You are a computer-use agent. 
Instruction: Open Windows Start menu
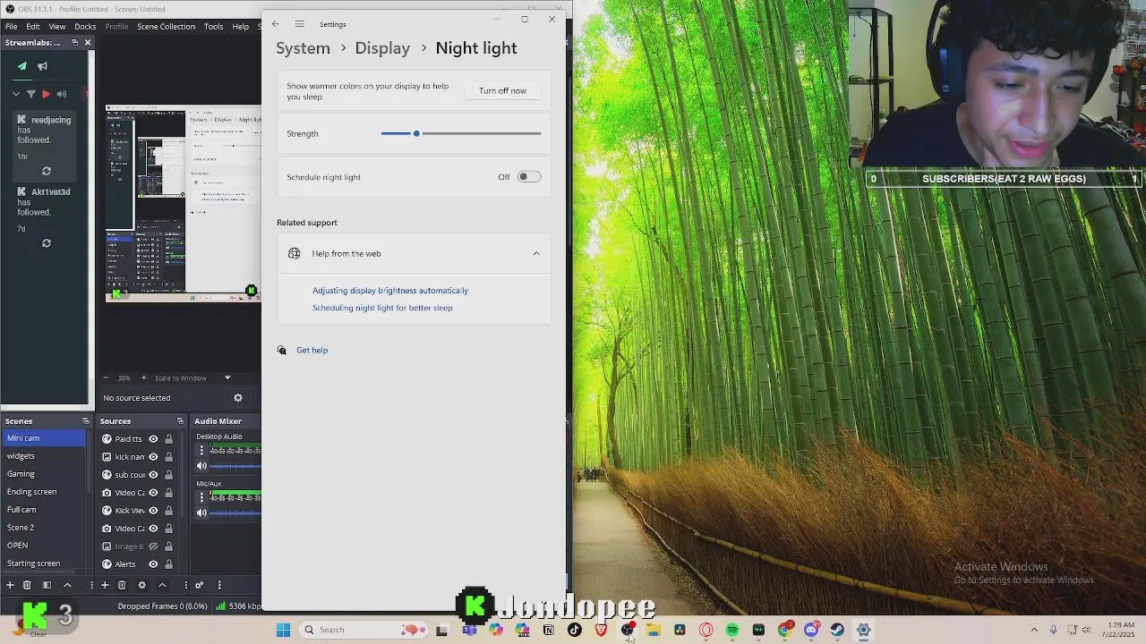tap(283, 630)
